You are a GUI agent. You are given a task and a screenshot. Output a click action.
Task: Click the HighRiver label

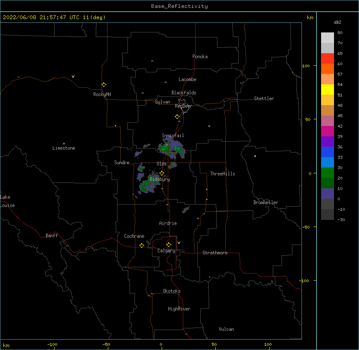(x=179, y=309)
